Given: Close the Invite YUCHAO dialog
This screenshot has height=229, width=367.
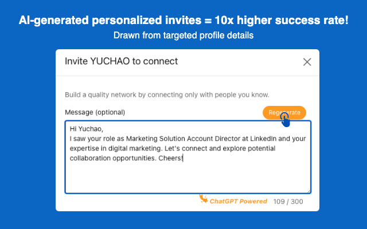Looking at the screenshot, I should 307,62.
